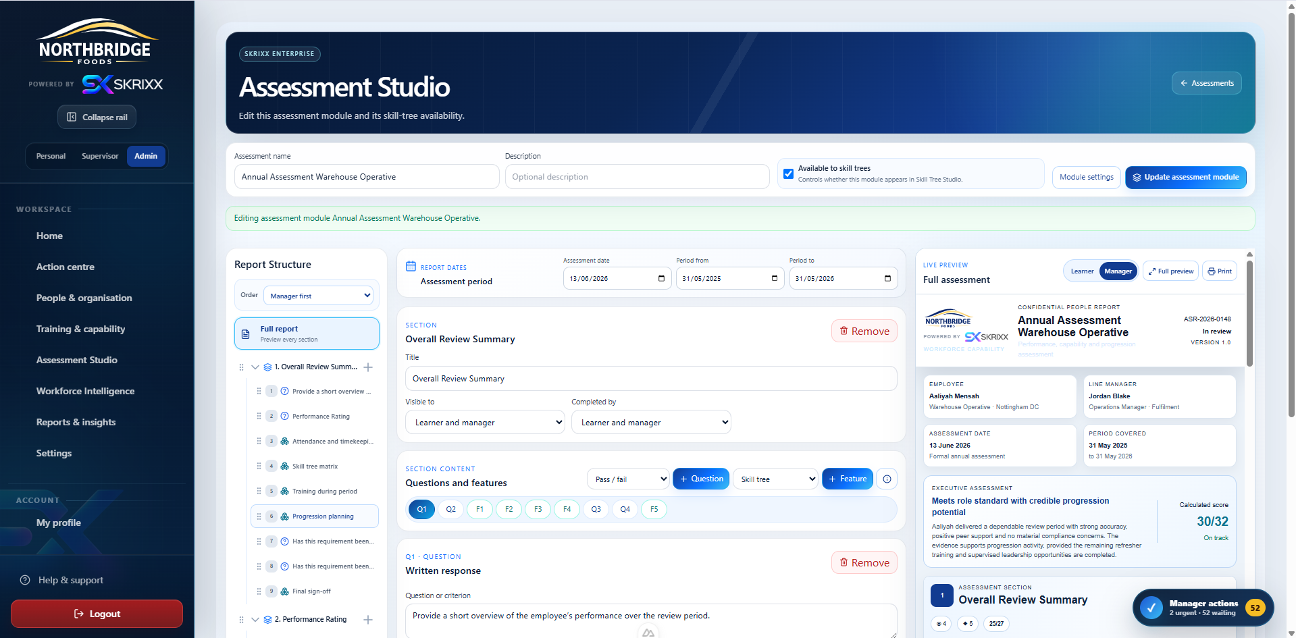Image resolution: width=1296 pixels, height=638 pixels.
Task: Select the Admin mode toggle
Action: tap(146, 156)
